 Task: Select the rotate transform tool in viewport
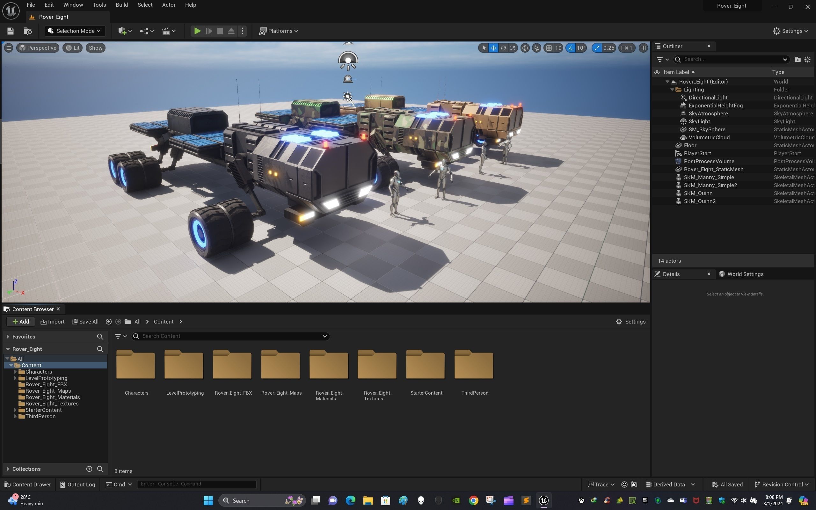click(503, 48)
